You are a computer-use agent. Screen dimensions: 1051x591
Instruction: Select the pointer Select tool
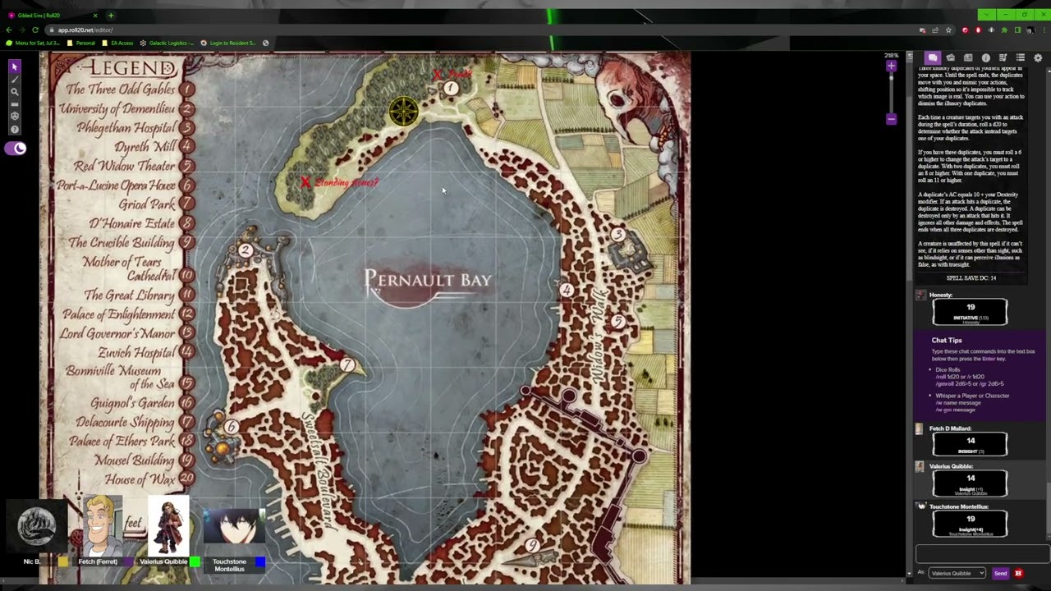click(x=14, y=66)
